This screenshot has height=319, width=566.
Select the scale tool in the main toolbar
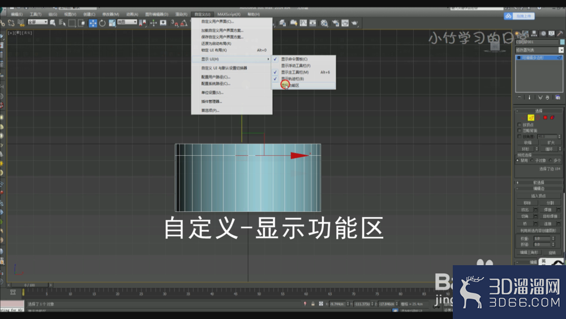pyautogui.click(x=112, y=23)
